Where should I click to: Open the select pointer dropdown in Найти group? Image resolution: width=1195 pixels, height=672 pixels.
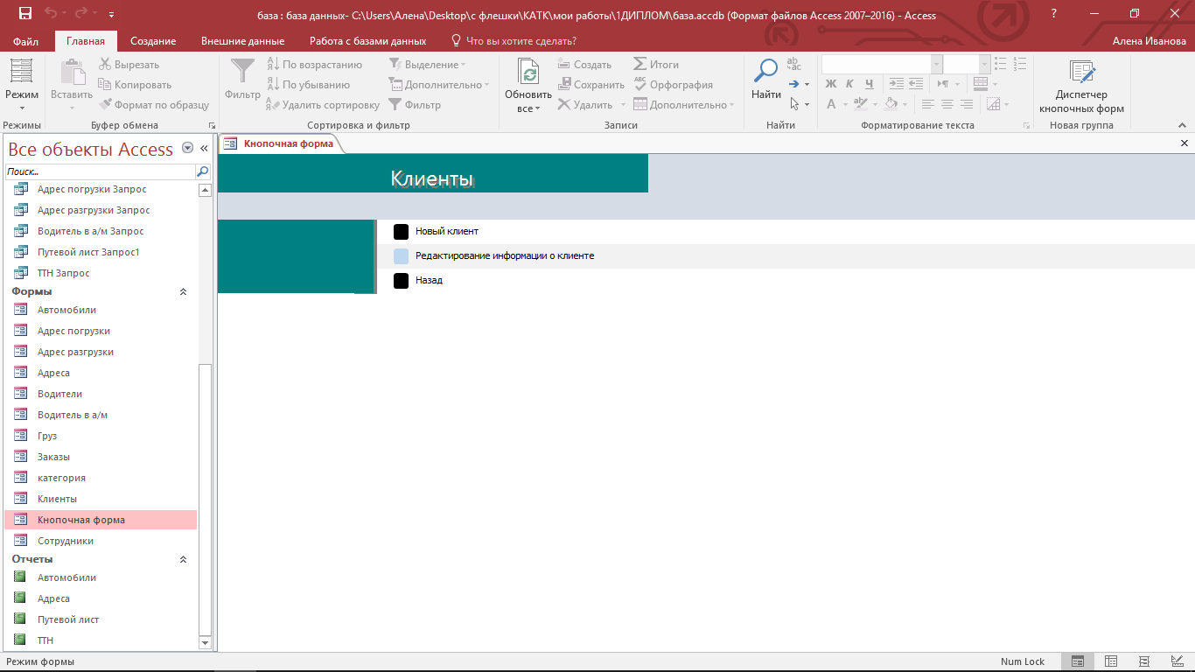(799, 104)
